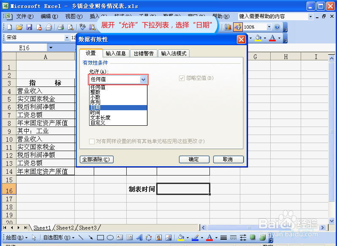Open the 允许 combo box arrow
337x246 pixels.
click(143, 80)
